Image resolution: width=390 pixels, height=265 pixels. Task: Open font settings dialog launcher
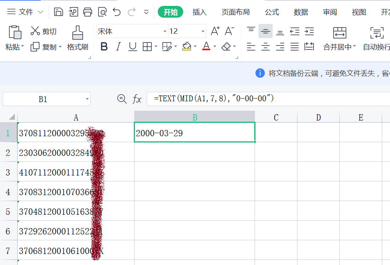click(237, 57)
